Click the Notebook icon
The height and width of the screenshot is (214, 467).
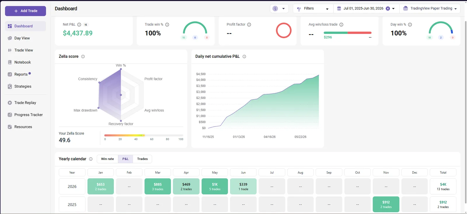[10, 62]
